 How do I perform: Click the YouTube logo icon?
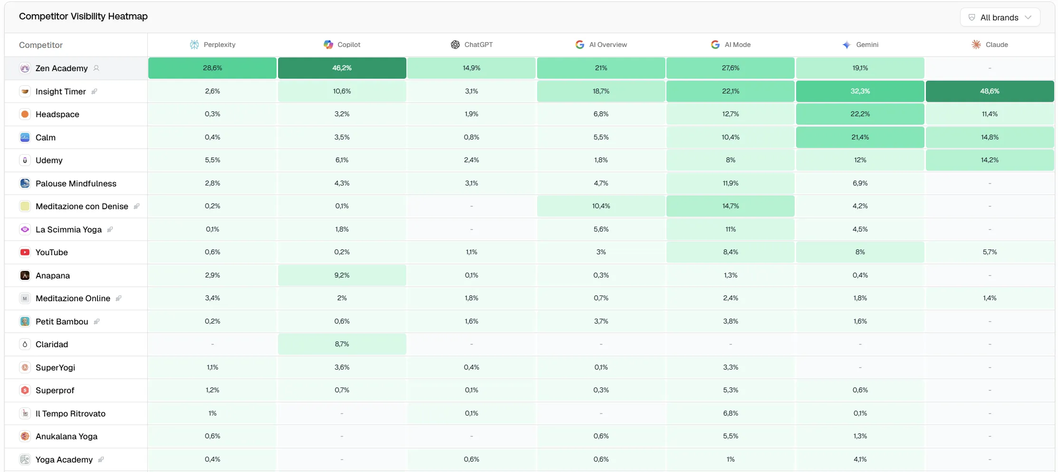tap(25, 252)
